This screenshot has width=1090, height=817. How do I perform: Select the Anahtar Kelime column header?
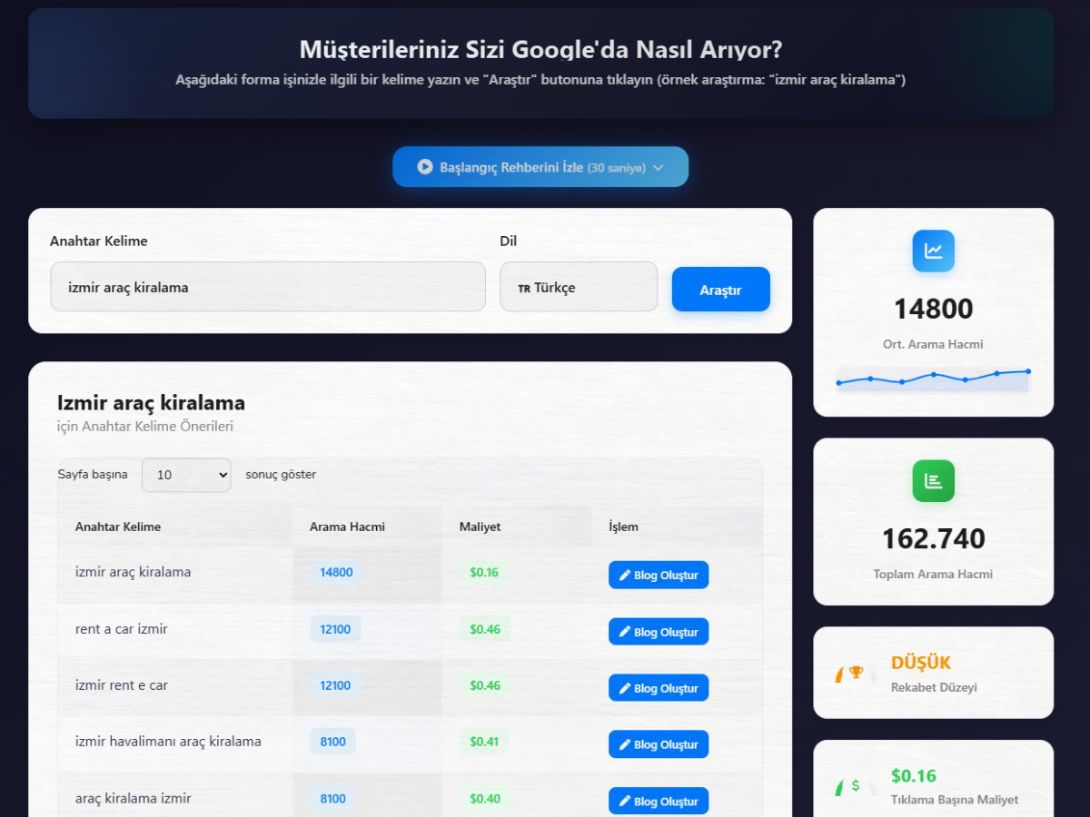[118, 527]
